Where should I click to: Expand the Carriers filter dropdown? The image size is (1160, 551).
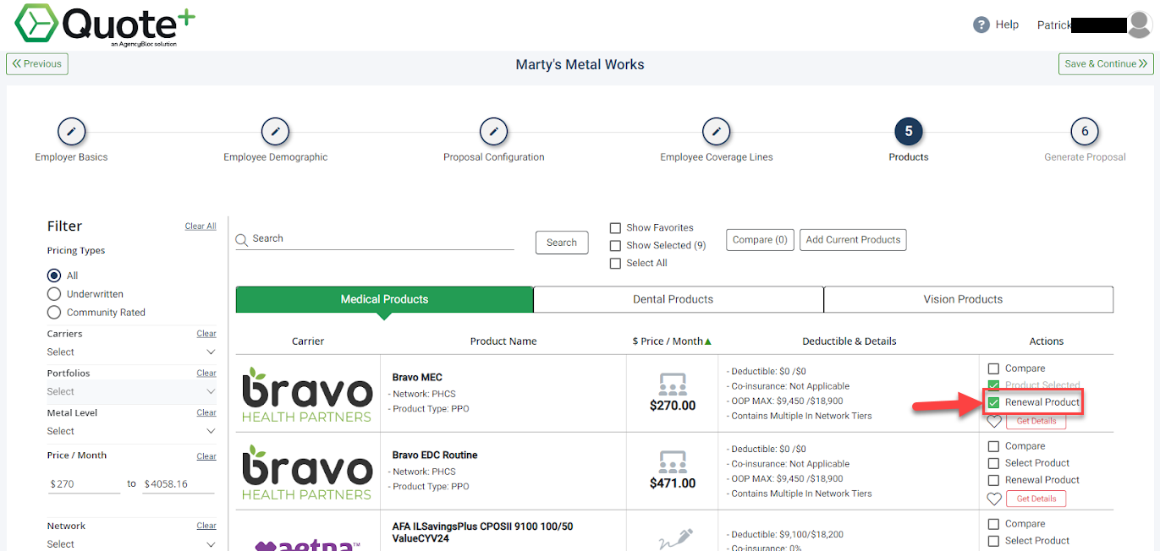(x=131, y=352)
